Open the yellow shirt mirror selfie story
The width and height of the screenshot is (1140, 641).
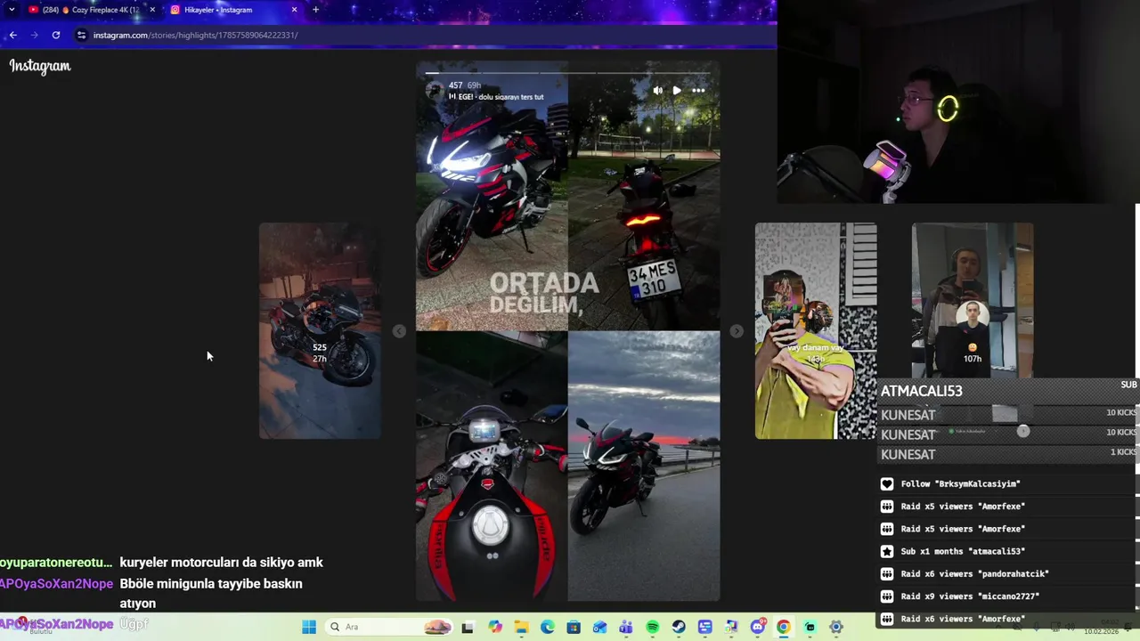[x=816, y=330]
